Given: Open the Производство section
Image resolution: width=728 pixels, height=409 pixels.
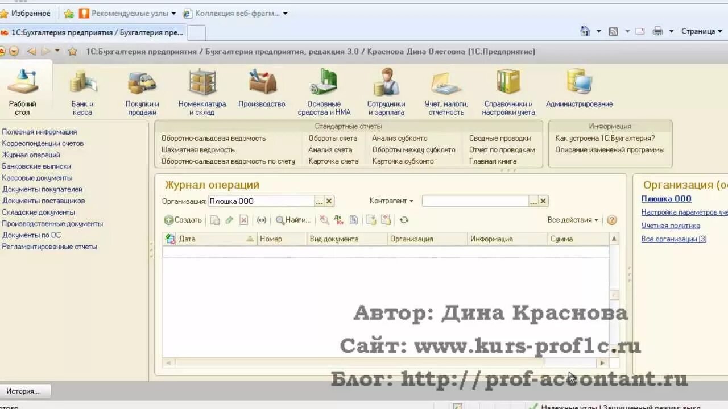Looking at the screenshot, I should coord(262,88).
